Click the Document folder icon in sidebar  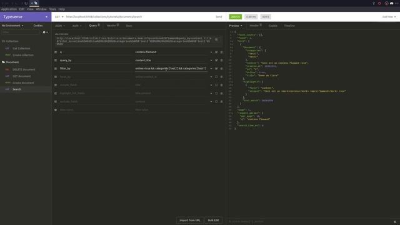point(3,62)
